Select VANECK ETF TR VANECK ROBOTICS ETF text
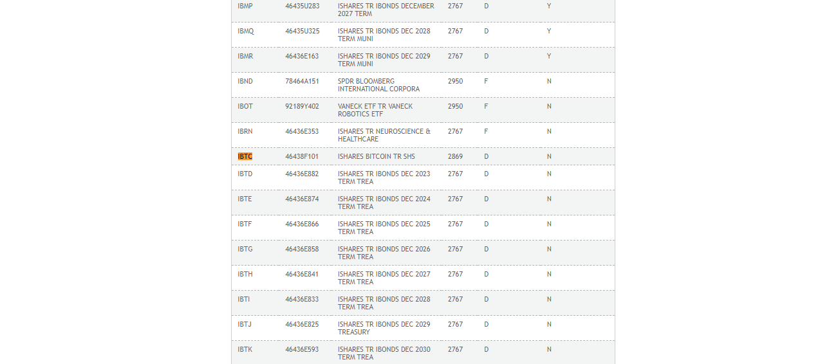This screenshot has height=364, width=820. (375, 110)
